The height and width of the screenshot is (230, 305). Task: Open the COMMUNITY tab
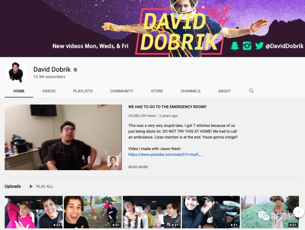122,91
